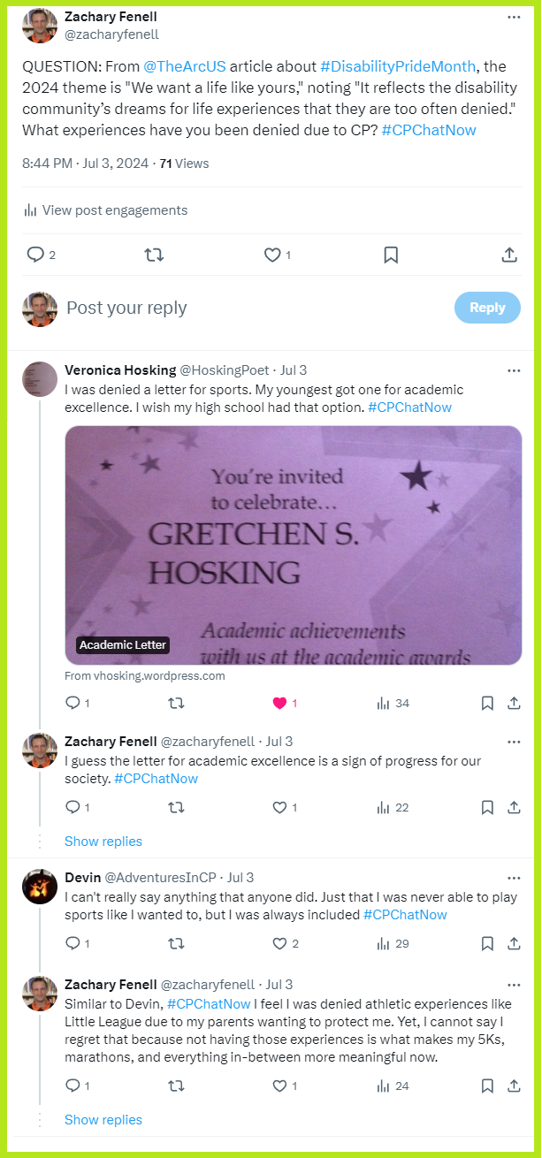Reply to the main post by Zachary Fenell
Image resolution: width=542 pixels, height=1158 pixels.
click(35, 255)
